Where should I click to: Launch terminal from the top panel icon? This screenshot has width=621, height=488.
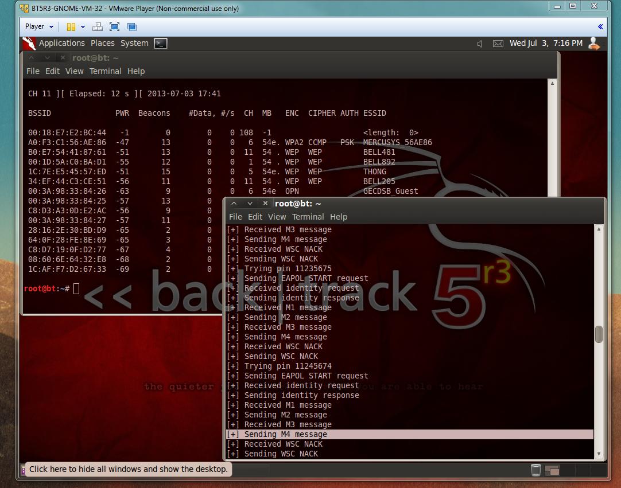click(160, 43)
